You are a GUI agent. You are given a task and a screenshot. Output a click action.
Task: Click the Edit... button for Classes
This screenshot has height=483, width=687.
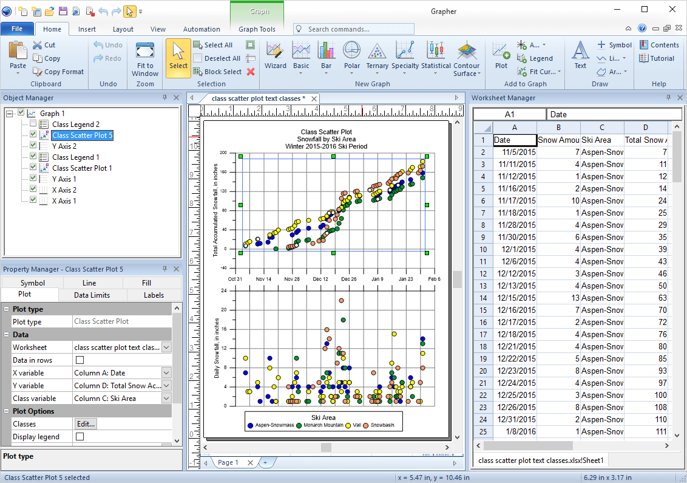pyautogui.click(x=86, y=424)
